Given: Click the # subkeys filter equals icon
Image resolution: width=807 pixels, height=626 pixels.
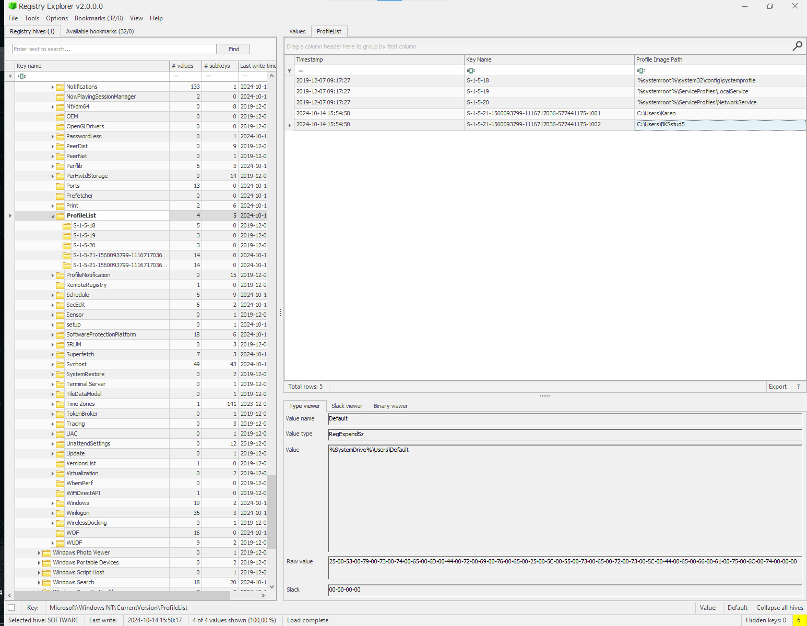Looking at the screenshot, I should pyautogui.click(x=208, y=76).
